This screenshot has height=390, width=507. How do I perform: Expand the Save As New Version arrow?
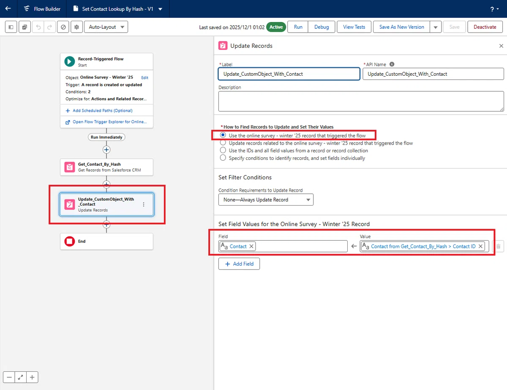(x=436, y=27)
